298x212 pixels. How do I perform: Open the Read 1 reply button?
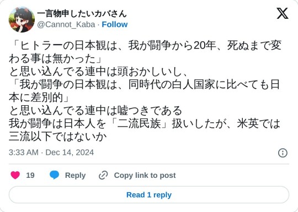149,195
